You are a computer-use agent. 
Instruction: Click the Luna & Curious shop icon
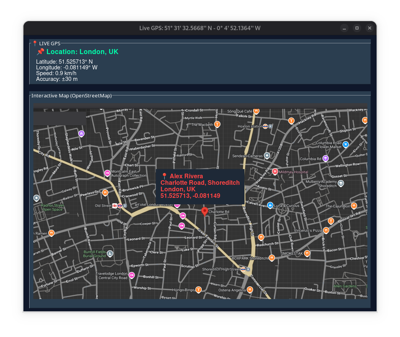270,205
